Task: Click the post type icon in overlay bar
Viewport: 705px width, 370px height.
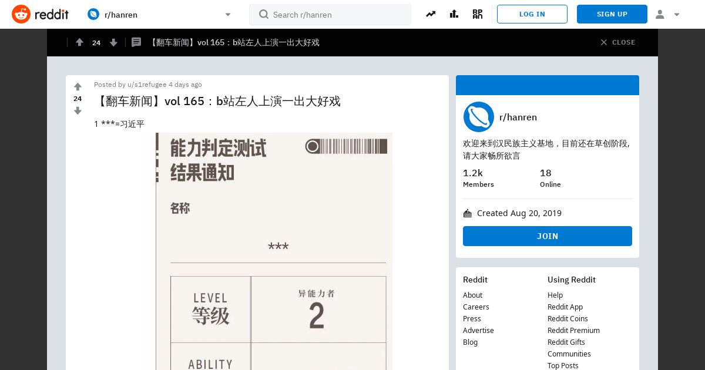Action: click(x=136, y=42)
